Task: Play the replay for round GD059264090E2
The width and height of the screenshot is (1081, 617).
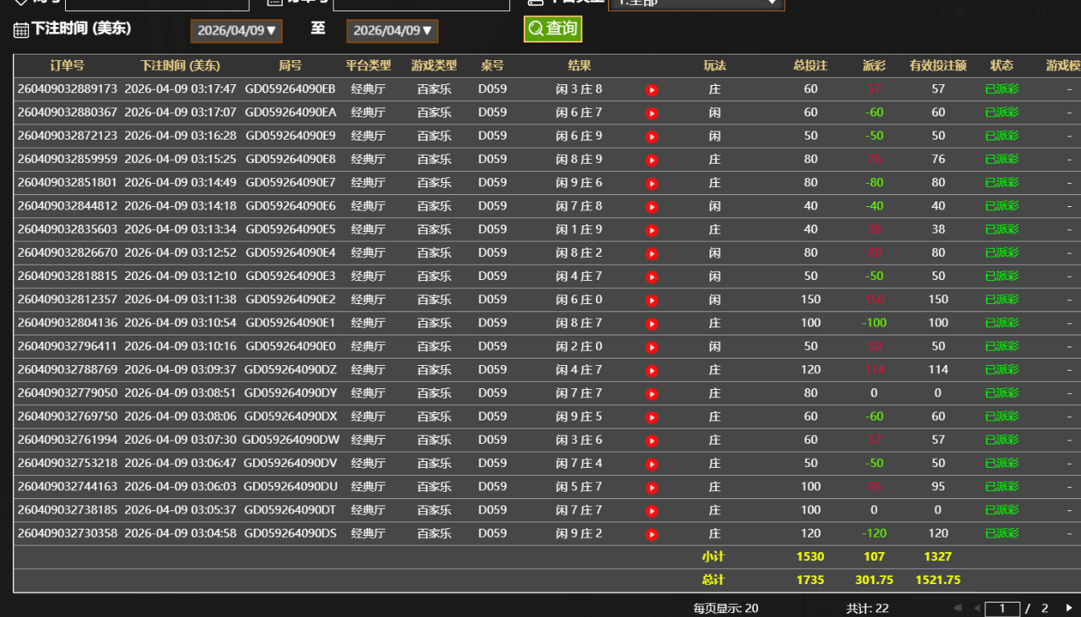Action: [651, 300]
